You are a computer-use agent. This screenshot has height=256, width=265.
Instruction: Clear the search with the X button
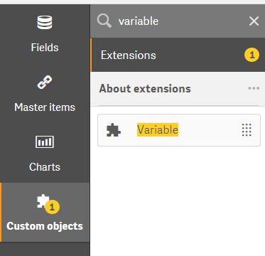tap(254, 21)
